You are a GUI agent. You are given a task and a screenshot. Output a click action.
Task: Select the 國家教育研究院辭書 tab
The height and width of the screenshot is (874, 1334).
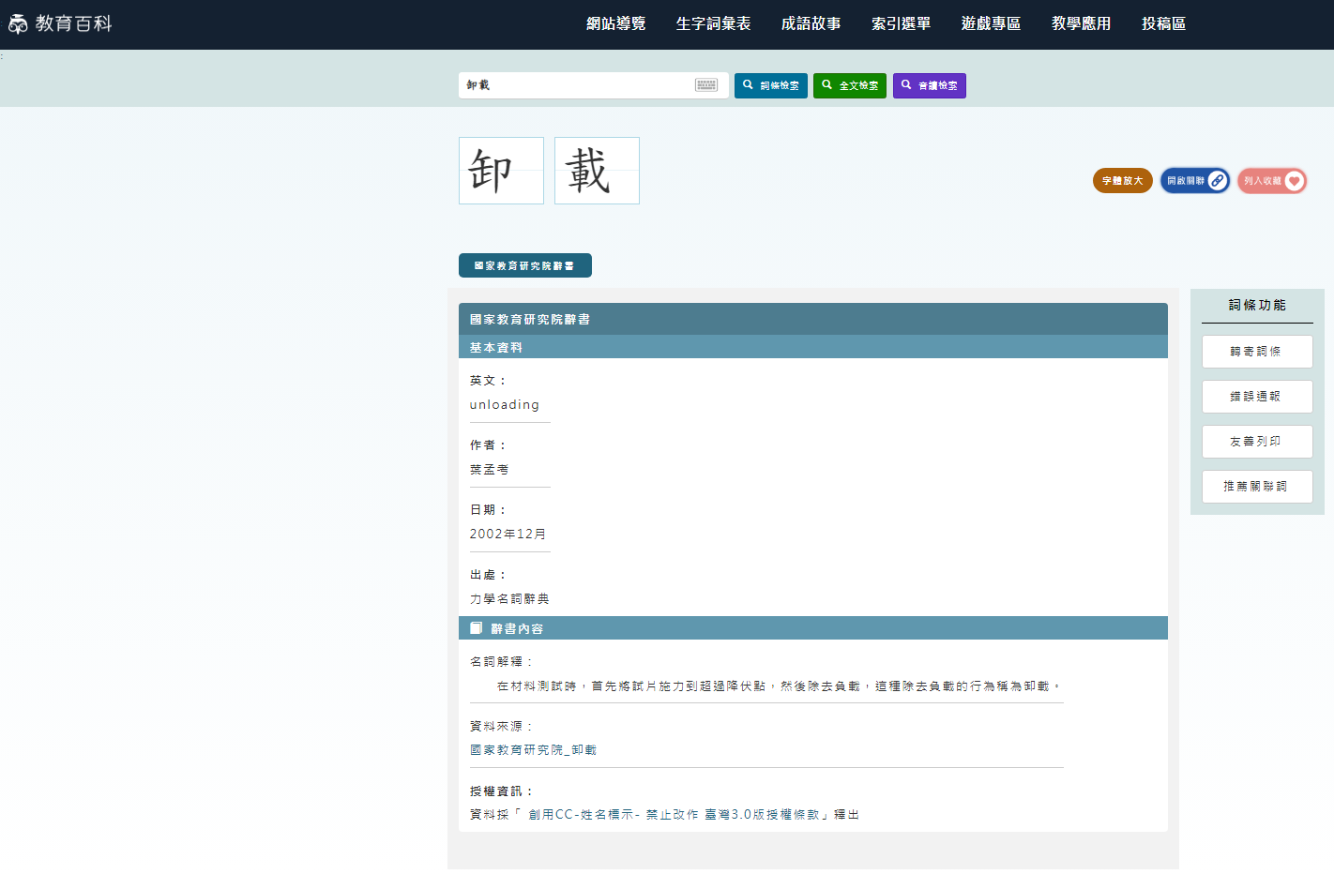click(524, 265)
